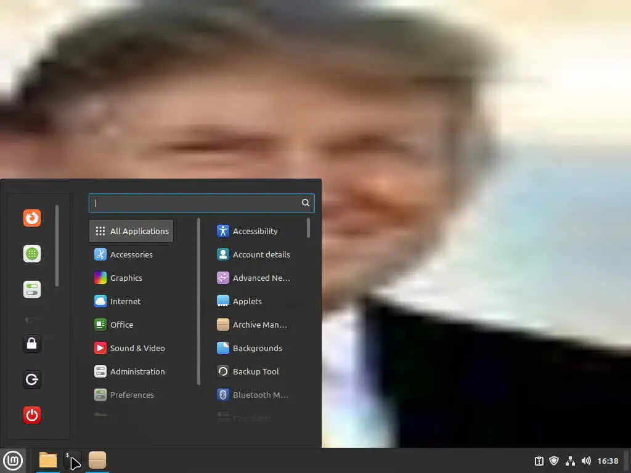The width and height of the screenshot is (631, 473).
Task: Open the volume speaker tray icon
Action: coord(586,461)
